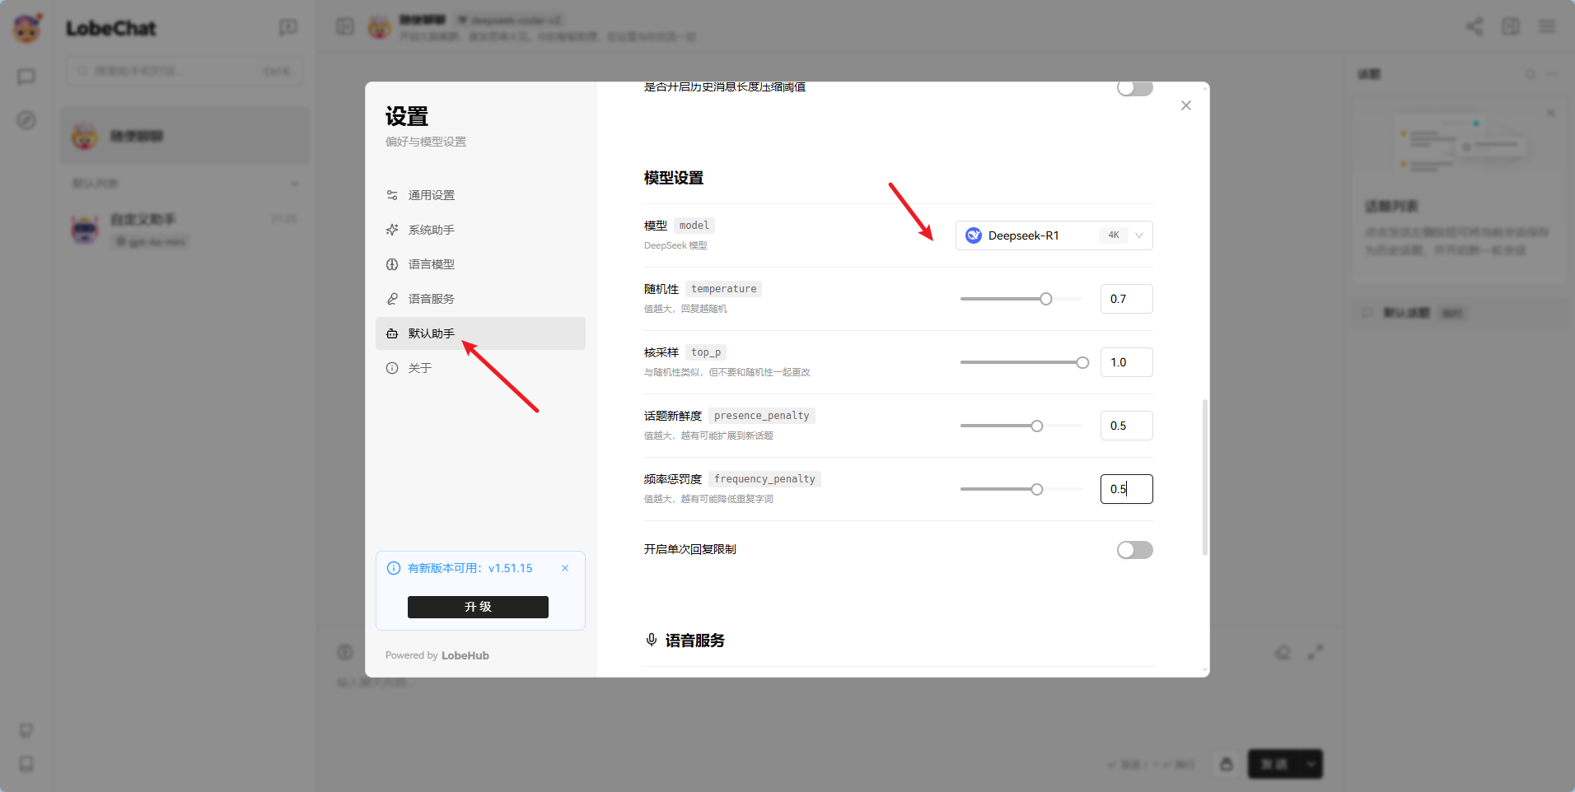This screenshot has width=1575, height=792.
Task: Toggle the history message compression threshold switch
Action: pyautogui.click(x=1134, y=88)
